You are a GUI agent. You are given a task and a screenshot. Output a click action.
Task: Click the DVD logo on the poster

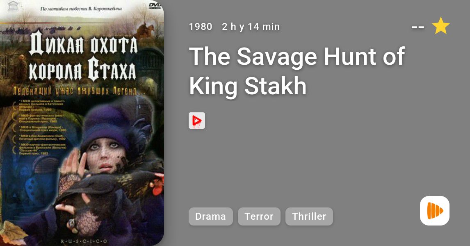[x=155, y=5]
